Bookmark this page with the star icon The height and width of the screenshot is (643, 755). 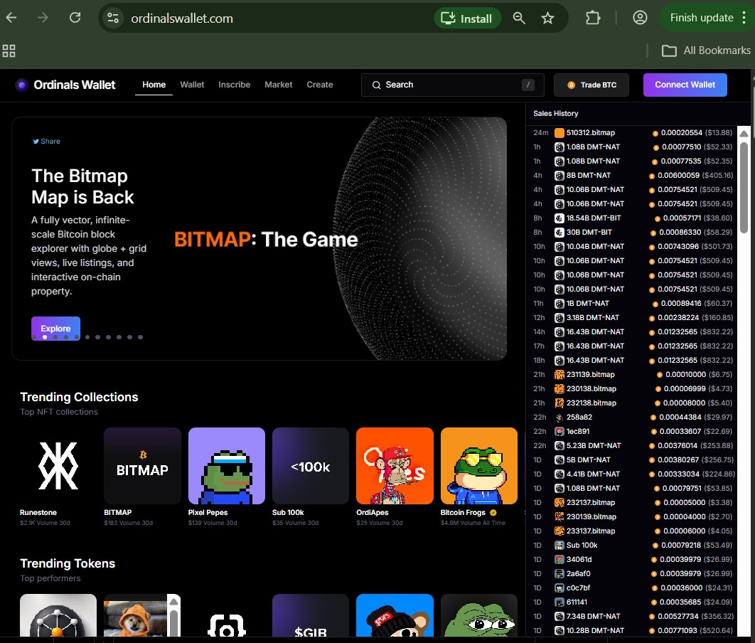[547, 18]
